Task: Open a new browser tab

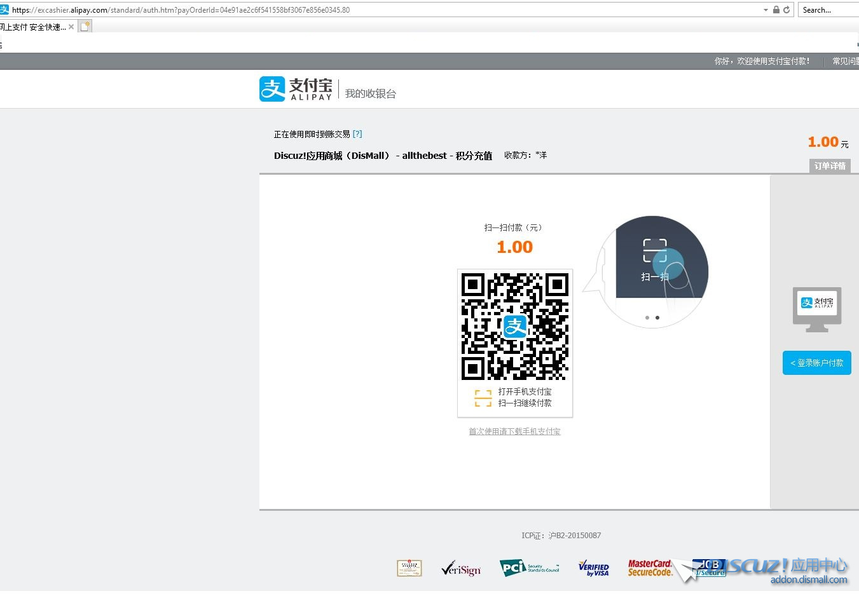Action: tap(85, 26)
